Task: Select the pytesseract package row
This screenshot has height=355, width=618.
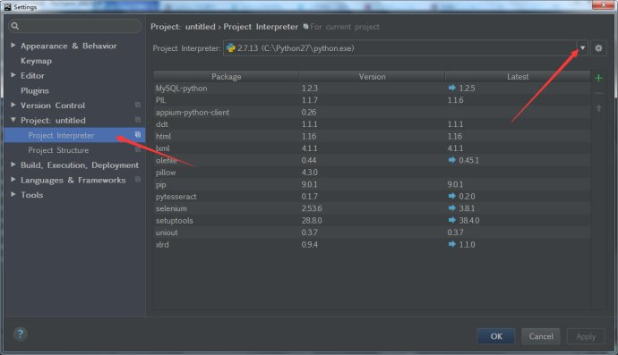Action: click(372, 196)
